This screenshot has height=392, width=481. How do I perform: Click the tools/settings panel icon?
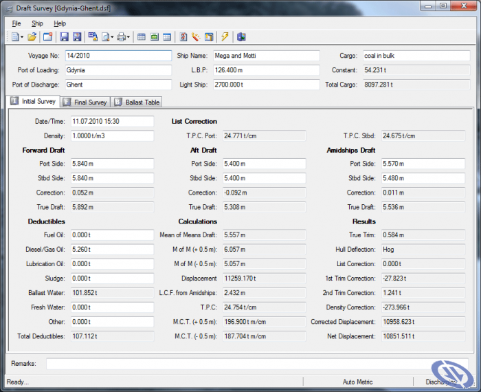tap(209, 37)
